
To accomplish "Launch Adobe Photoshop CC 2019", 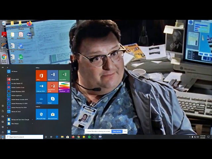I will point(20,103).
